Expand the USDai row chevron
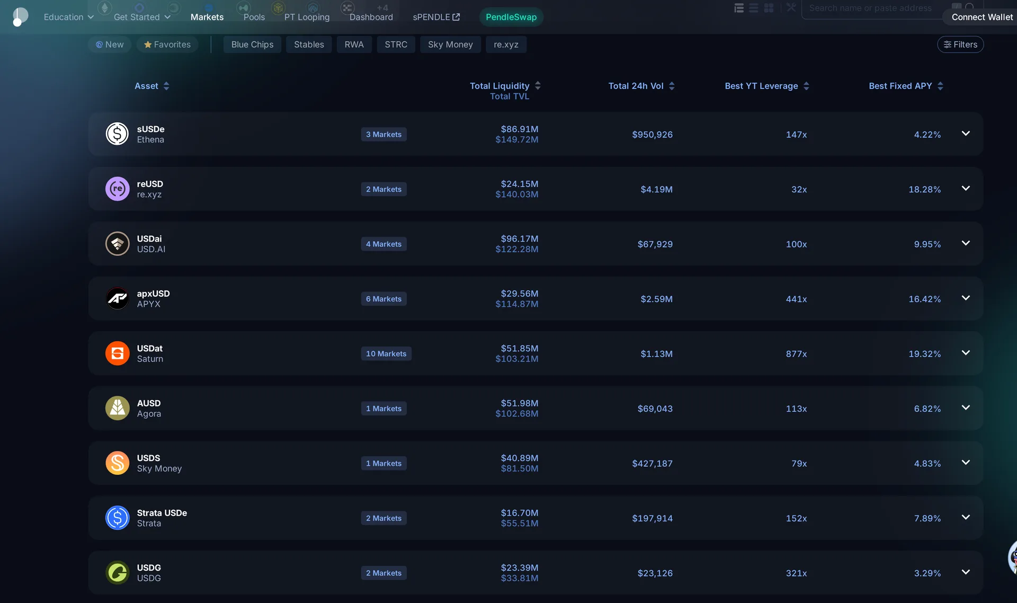Screen dimensions: 1017x603 pyautogui.click(x=966, y=243)
